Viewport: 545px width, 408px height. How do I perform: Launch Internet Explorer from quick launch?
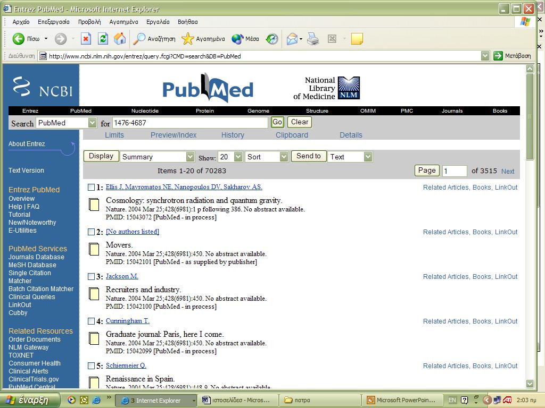96,400
